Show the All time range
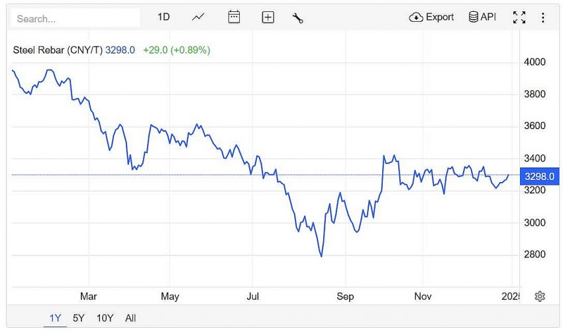 [x=130, y=318]
